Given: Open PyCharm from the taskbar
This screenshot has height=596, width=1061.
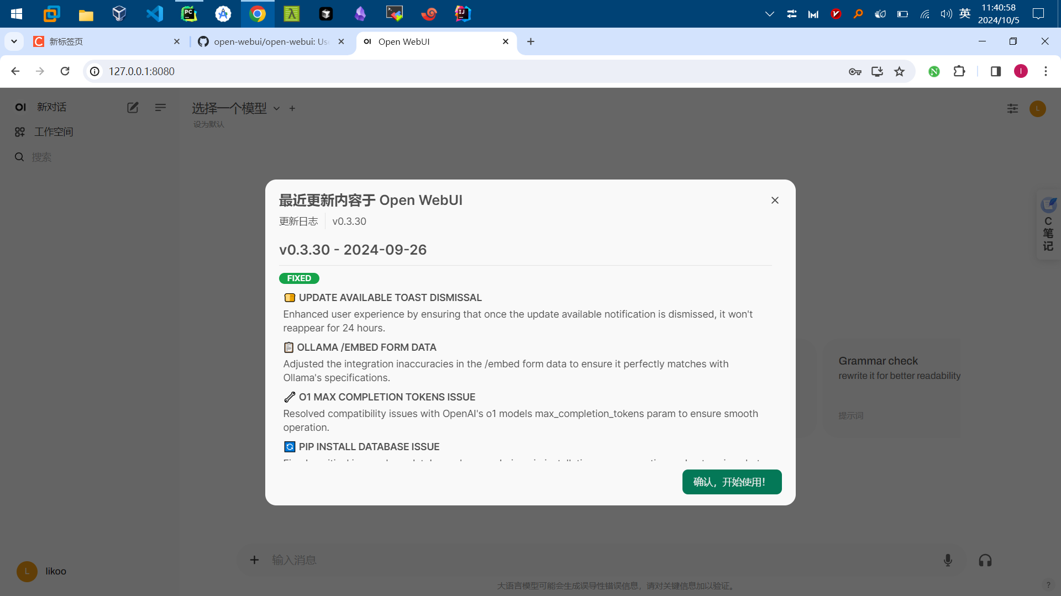Looking at the screenshot, I should click(189, 14).
